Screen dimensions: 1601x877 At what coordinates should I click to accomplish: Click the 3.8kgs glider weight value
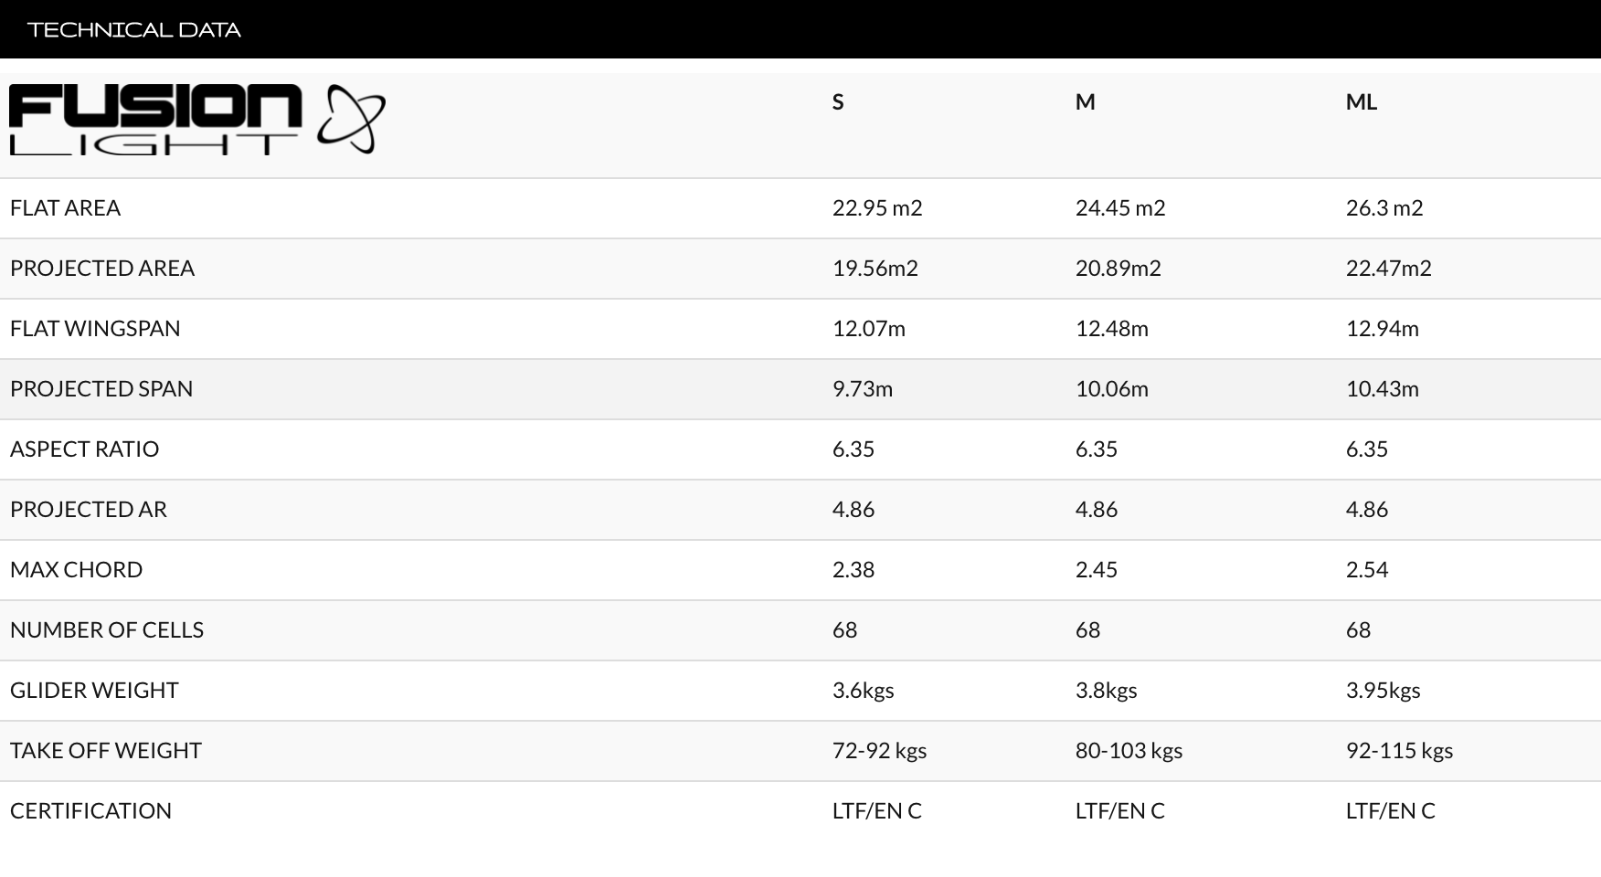[x=1106, y=690]
